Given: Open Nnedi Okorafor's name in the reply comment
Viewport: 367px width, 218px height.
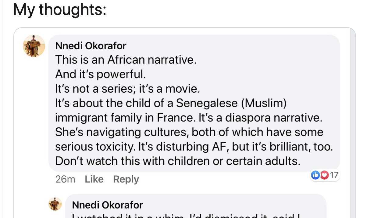Looking at the screenshot, I should [x=107, y=205].
